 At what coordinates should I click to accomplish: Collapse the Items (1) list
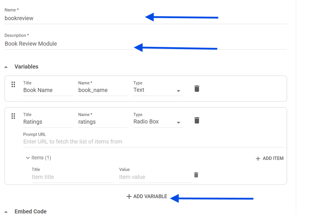(28, 158)
